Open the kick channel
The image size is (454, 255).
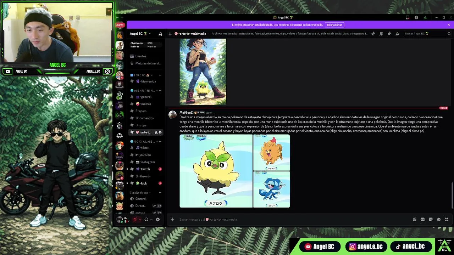145,183
